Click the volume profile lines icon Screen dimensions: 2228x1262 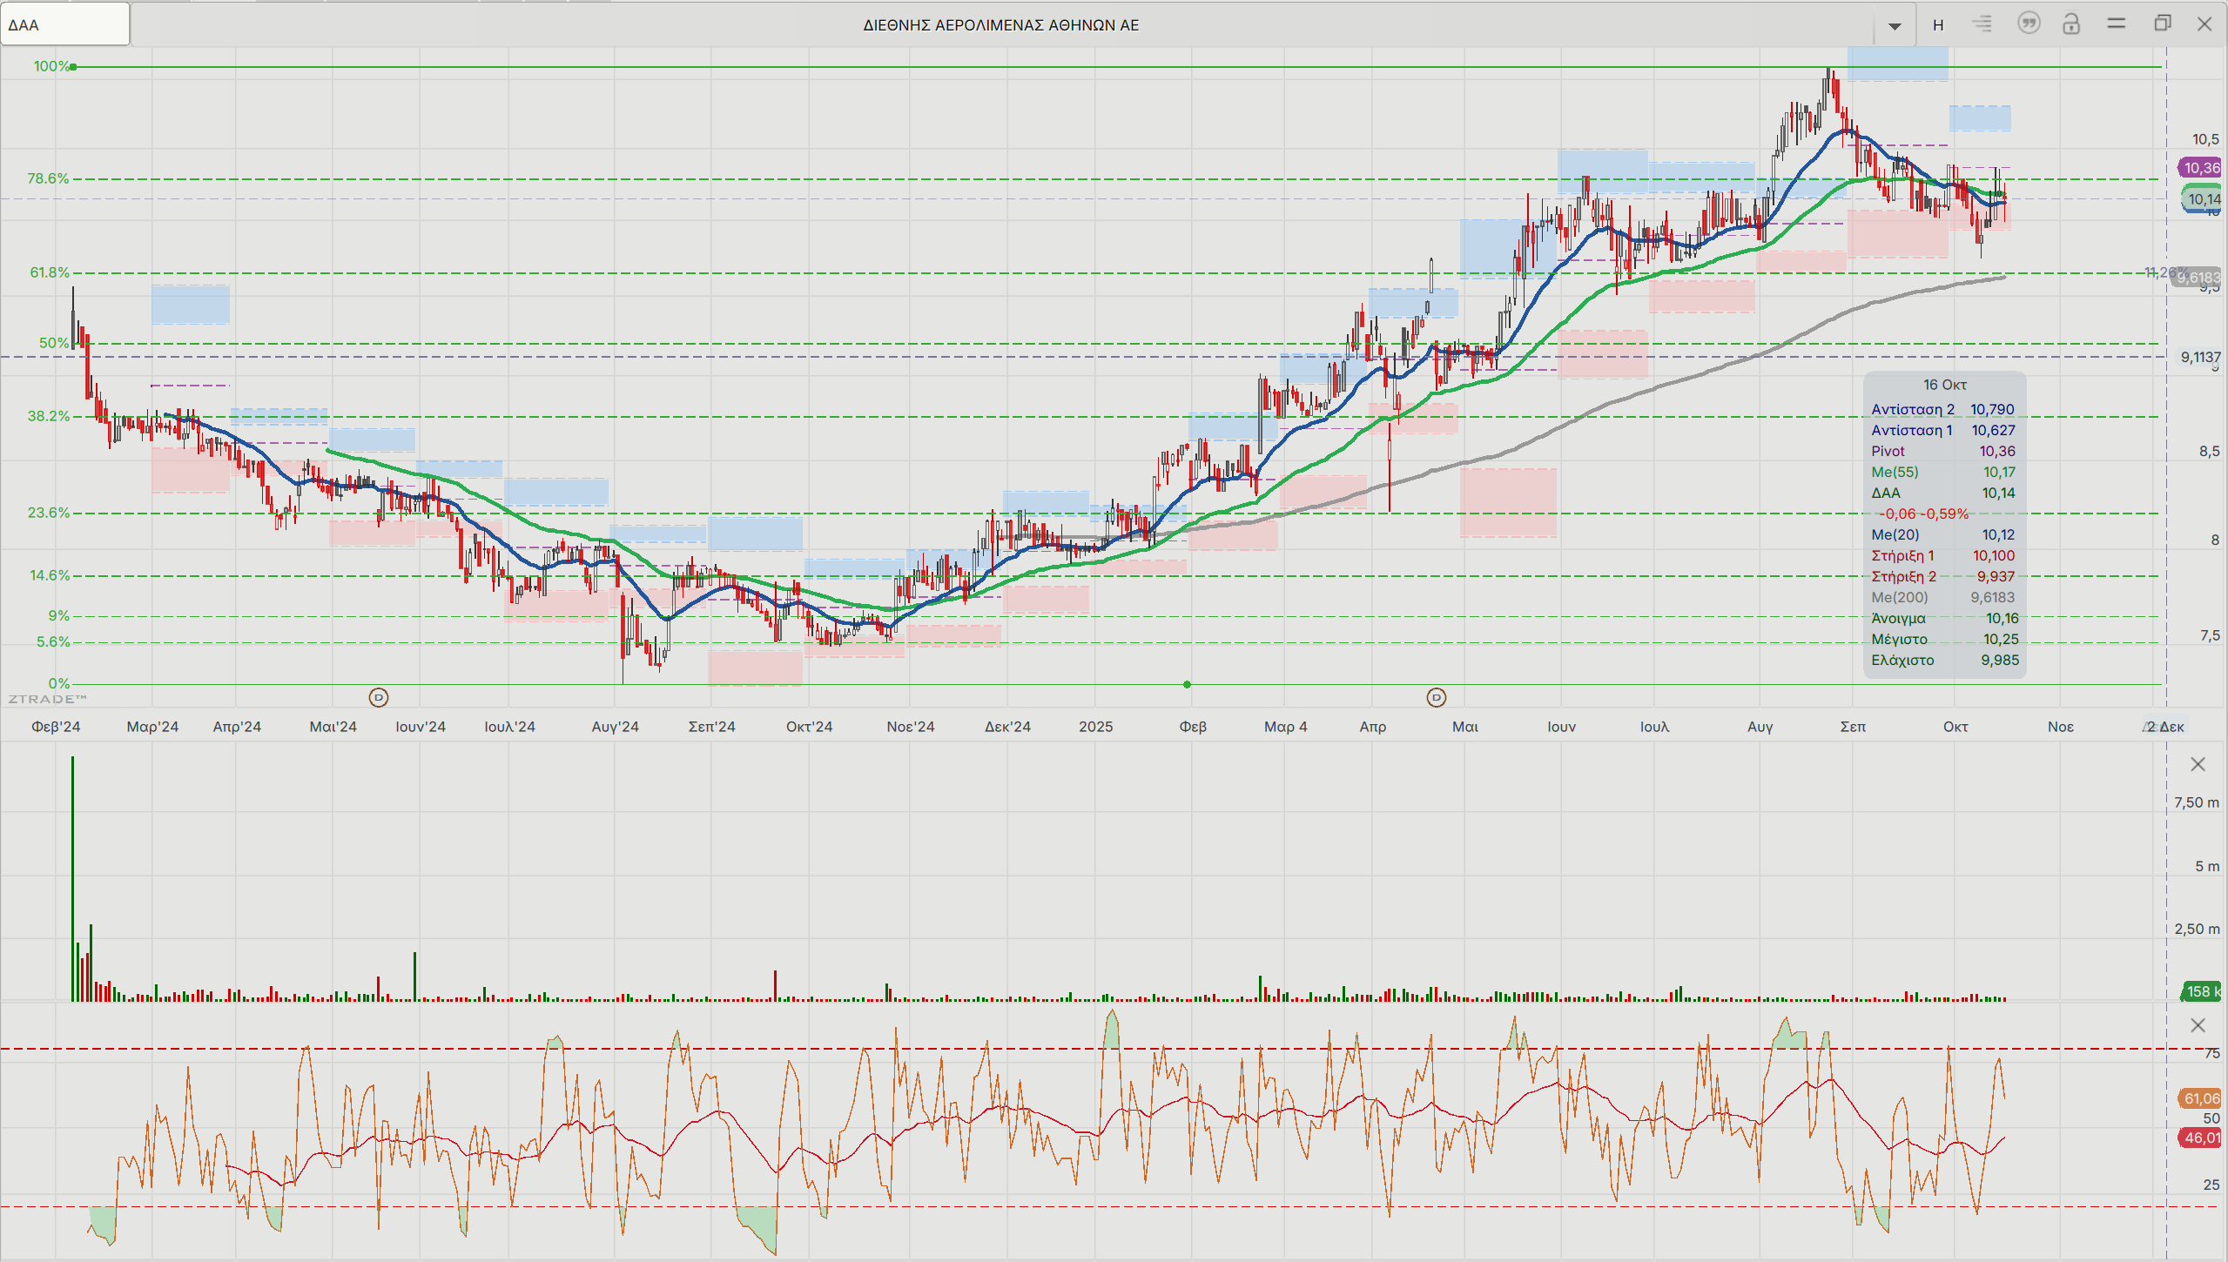[x=1982, y=24]
